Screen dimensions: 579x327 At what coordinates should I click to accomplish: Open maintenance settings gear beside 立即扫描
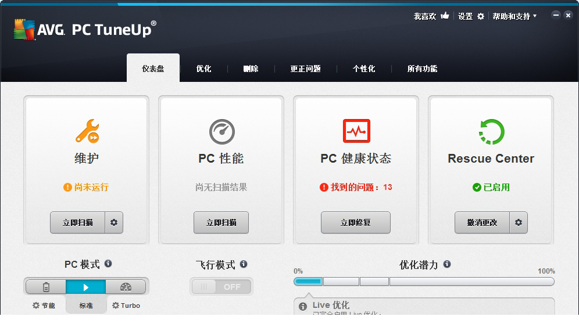point(114,222)
